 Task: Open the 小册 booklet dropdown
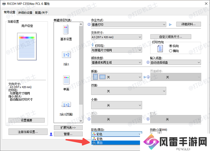(x=117, y=105)
